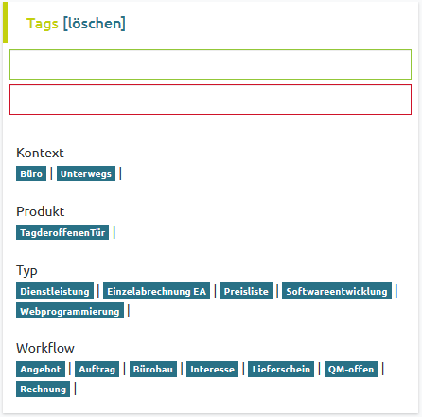
Task: Pick the Lieferschein tag
Action: point(281,369)
